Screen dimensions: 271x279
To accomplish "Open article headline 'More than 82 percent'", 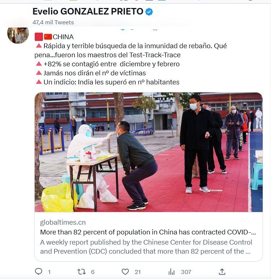I will (148, 232).
